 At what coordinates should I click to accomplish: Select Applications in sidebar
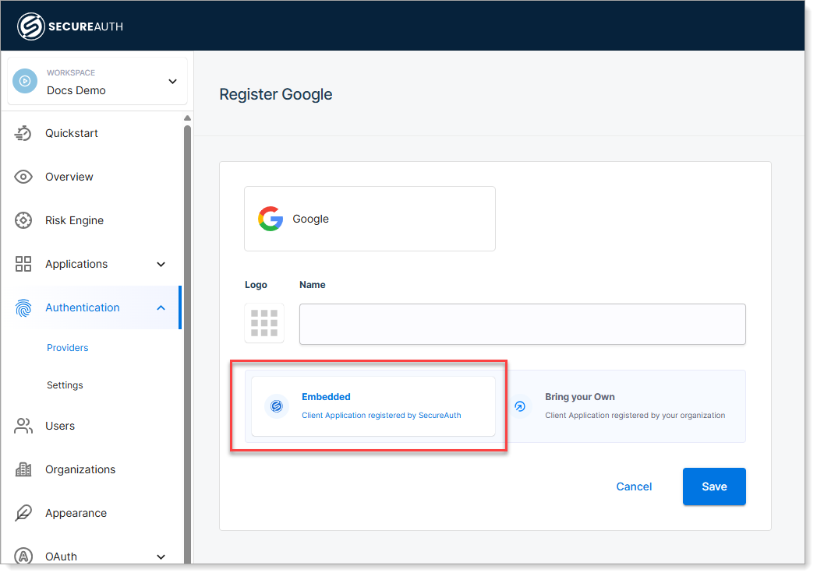(76, 264)
